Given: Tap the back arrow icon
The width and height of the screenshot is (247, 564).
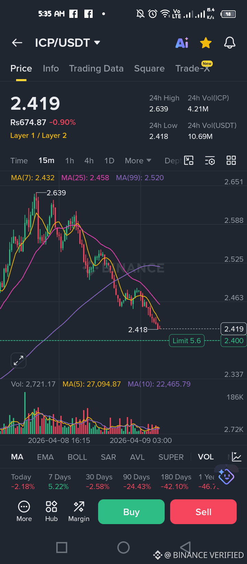Looking at the screenshot, I should click(17, 43).
